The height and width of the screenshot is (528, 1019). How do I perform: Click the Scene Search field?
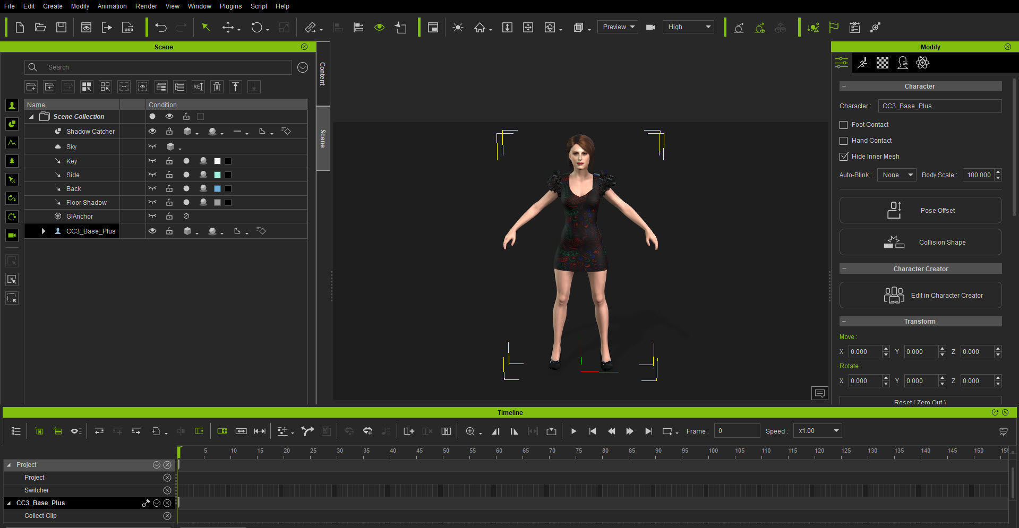click(158, 67)
